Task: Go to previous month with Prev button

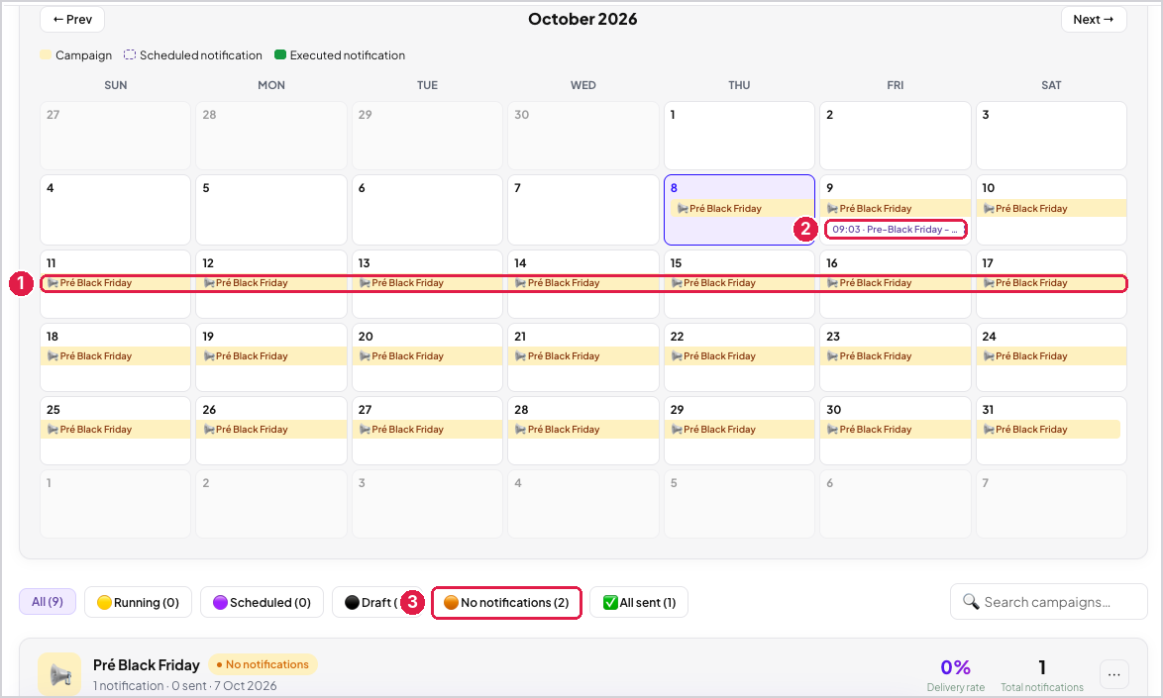Action: tap(72, 19)
